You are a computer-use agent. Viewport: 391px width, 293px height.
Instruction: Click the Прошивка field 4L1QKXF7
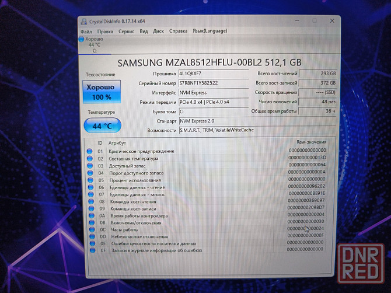click(x=214, y=74)
